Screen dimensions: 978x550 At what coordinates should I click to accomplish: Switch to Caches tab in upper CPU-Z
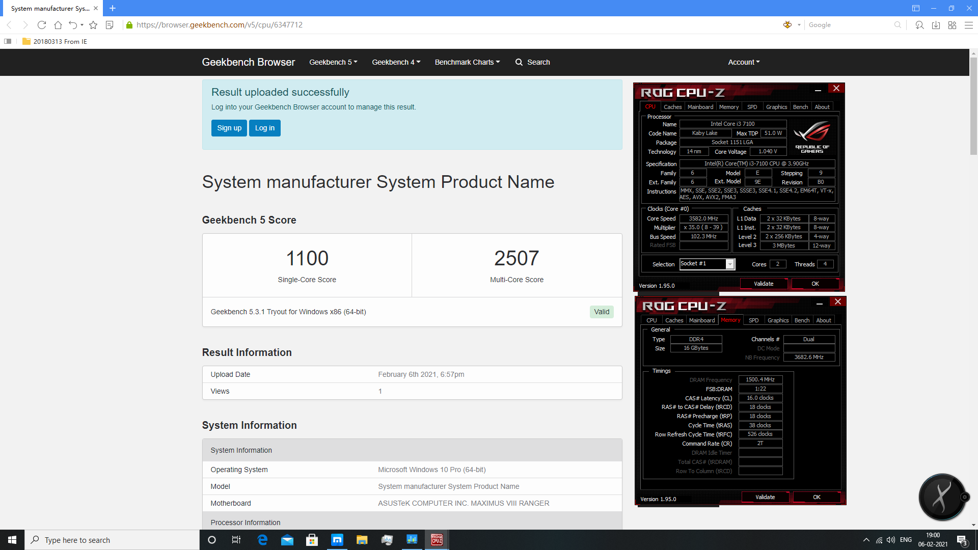pos(672,107)
